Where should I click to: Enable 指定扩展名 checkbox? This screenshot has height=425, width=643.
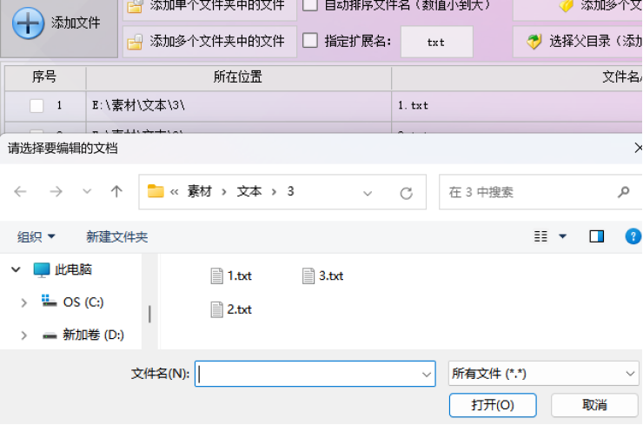pos(310,41)
